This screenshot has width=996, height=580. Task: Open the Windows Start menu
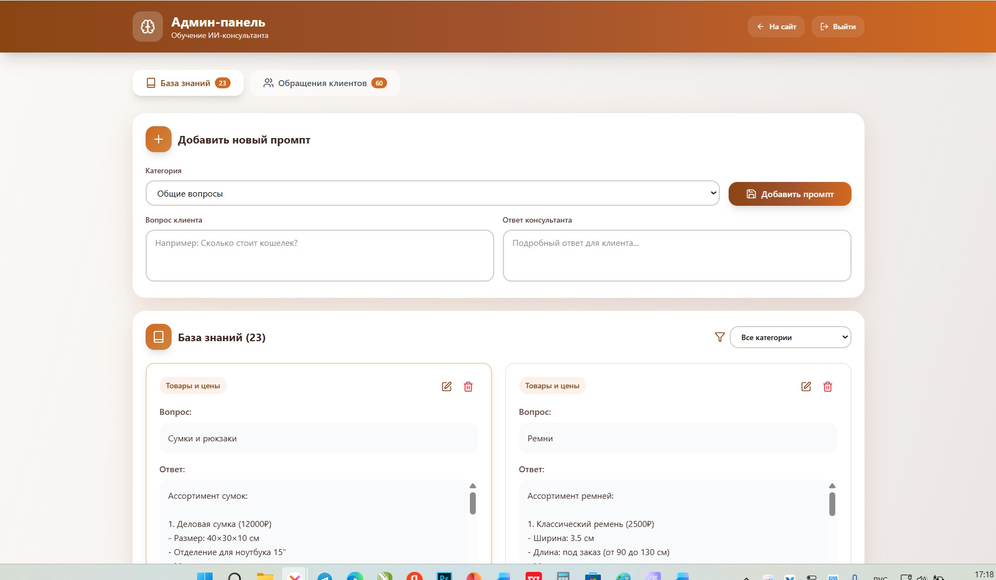pyautogui.click(x=205, y=576)
